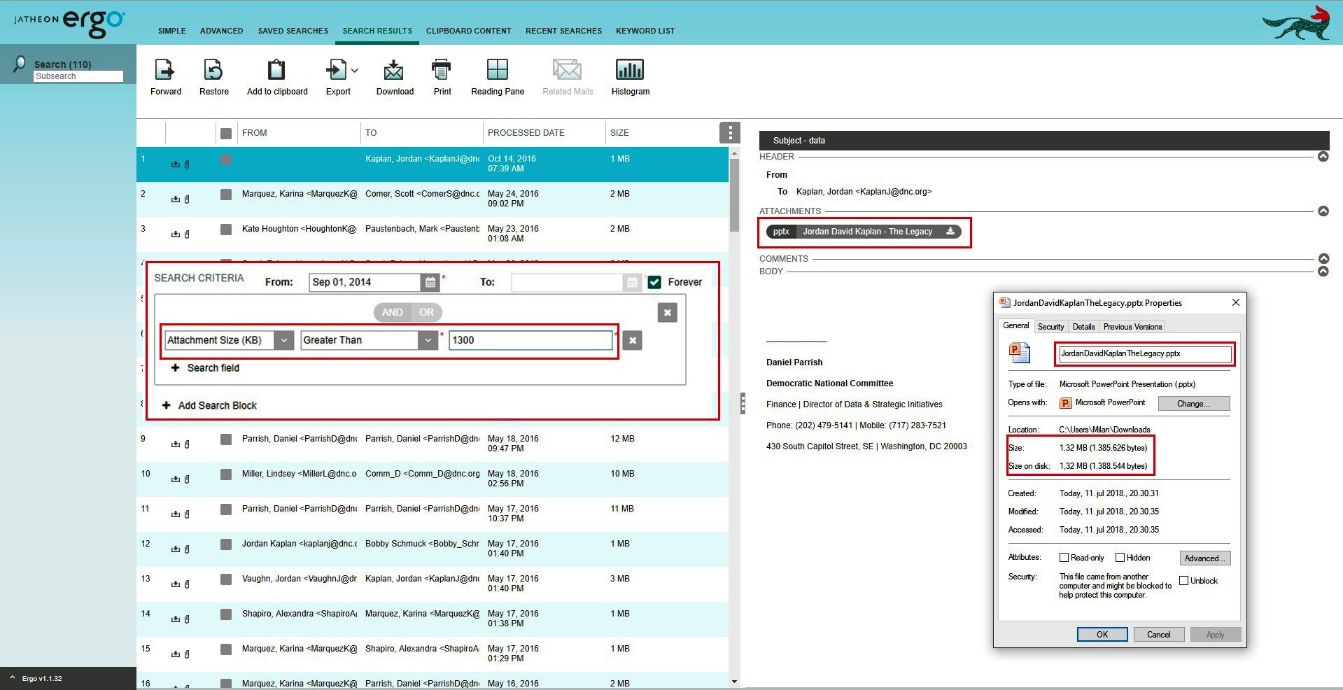Check the Hidden attribute checkbox
This screenshot has height=690, width=1343.
[1120, 558]
